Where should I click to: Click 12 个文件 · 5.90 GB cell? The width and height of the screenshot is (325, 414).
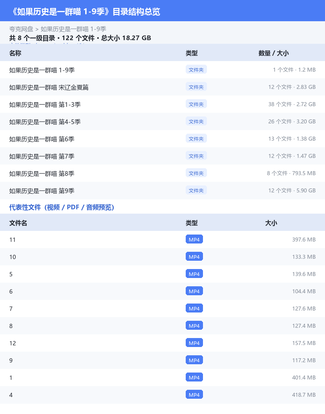pos(292,190)
